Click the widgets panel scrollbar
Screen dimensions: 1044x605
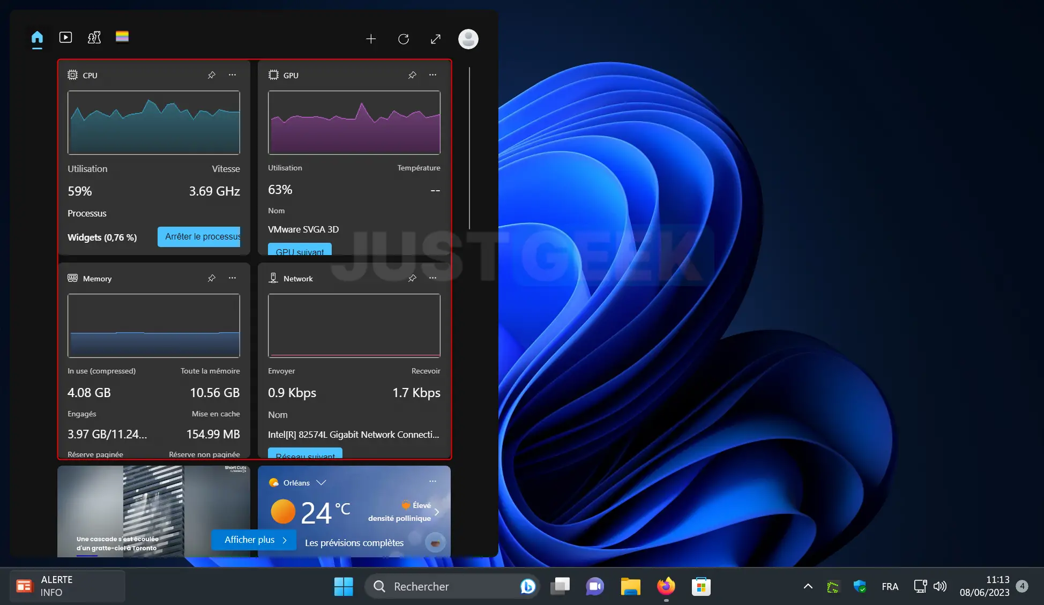click(x=469, y=148)
